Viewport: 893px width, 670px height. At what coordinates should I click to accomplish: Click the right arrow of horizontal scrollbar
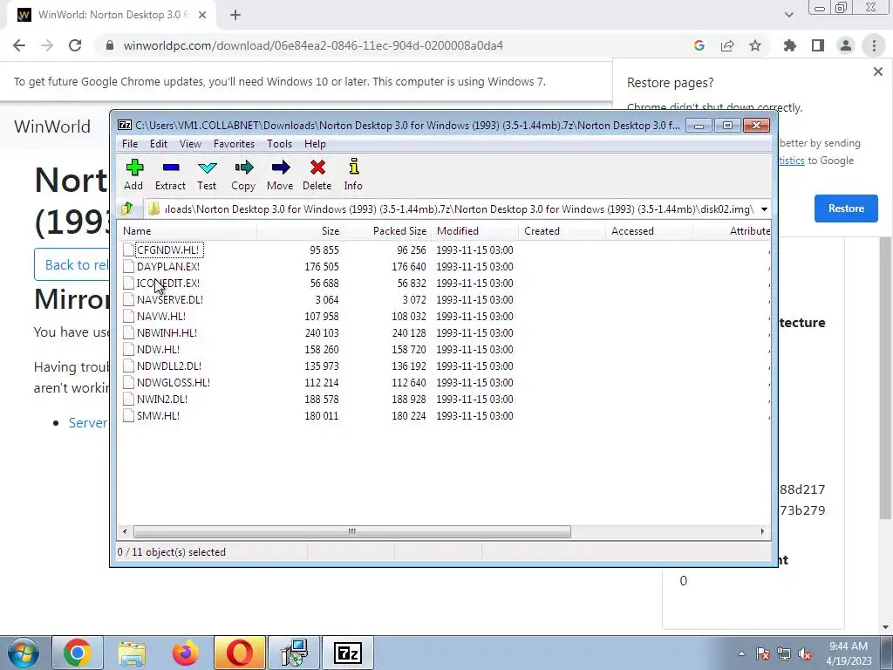tap(762, 531)
